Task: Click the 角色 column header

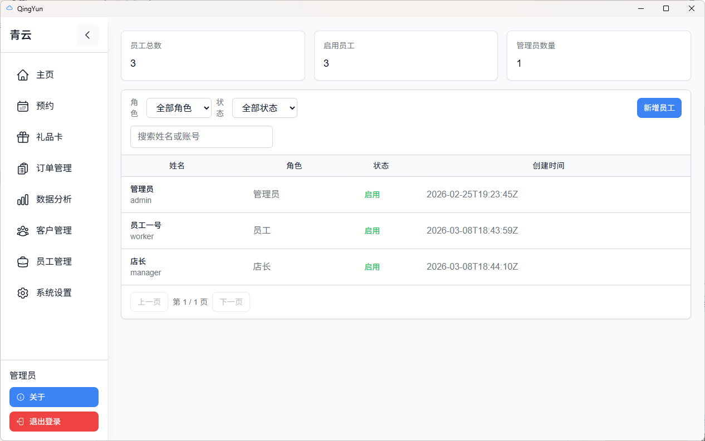Action: [294, 166]
